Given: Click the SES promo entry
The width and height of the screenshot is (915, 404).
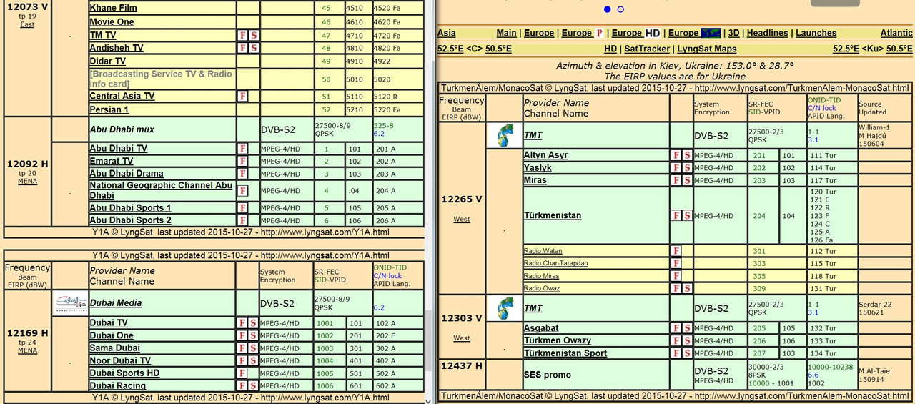Looking at the screenshot, I should (548, 375).
